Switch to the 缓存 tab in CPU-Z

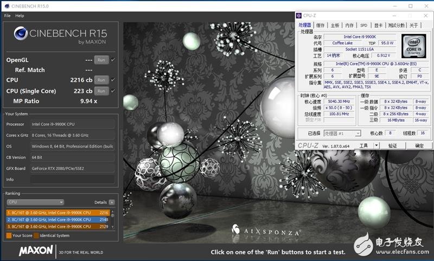[x=320, y=25]
